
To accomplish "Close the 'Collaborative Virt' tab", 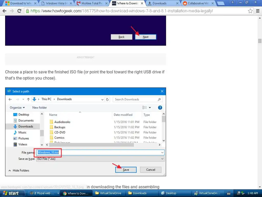I will [213, 3].
